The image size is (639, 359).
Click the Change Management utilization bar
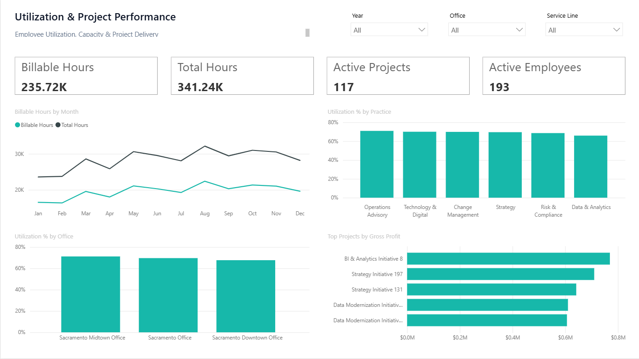(462, 165)
